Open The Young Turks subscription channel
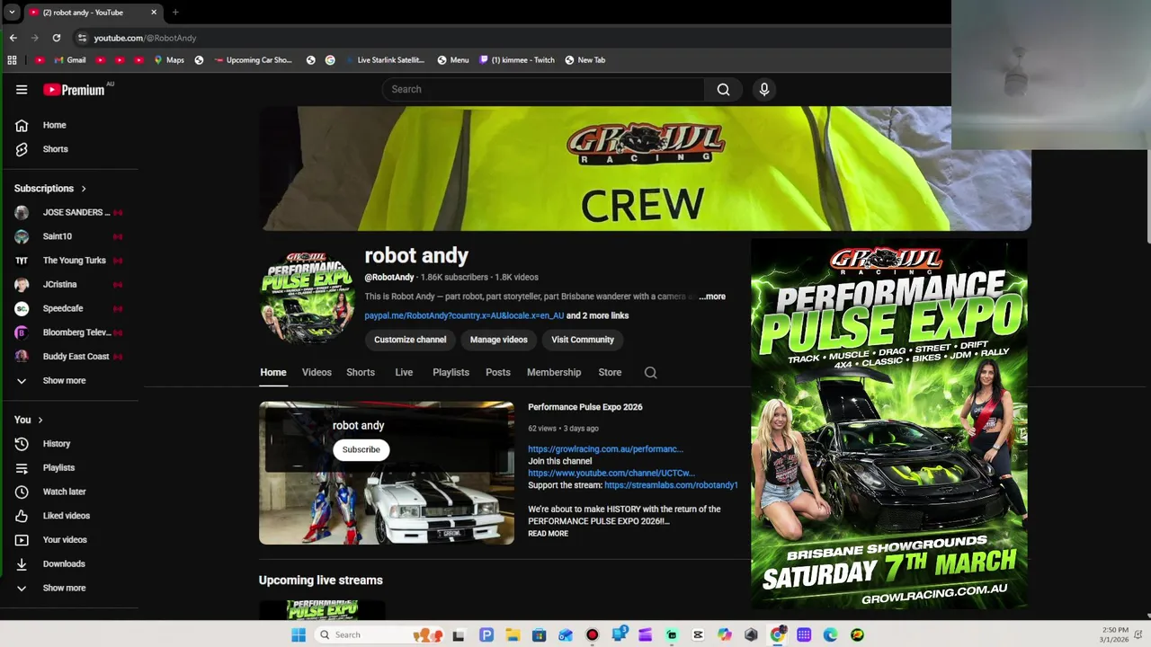This screenshot has width=1151, height=647. 70,261
